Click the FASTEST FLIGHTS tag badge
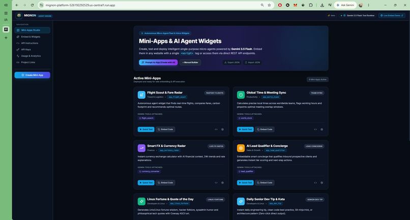Image resolution: width=410 pixels, height=220 pixels. [215, 93]
